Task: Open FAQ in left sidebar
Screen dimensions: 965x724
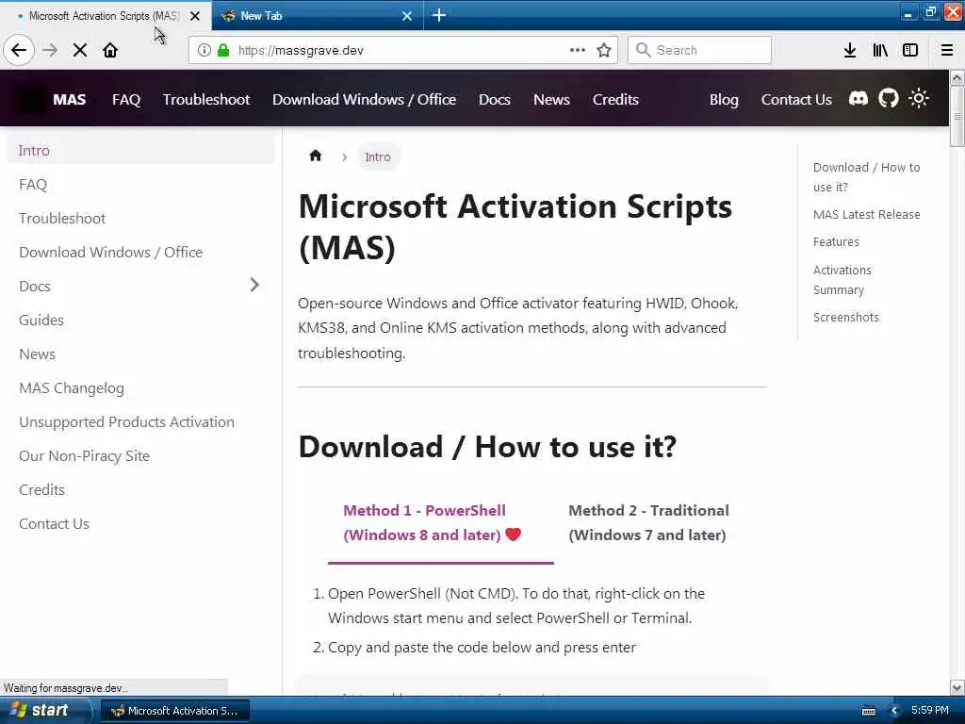Action: [141, 184]
